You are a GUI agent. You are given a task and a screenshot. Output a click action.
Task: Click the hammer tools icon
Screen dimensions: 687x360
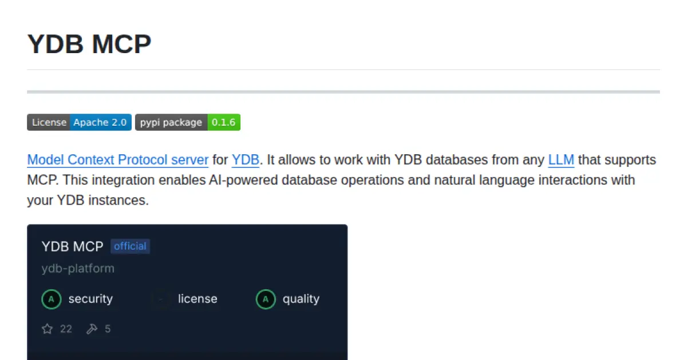92,329
